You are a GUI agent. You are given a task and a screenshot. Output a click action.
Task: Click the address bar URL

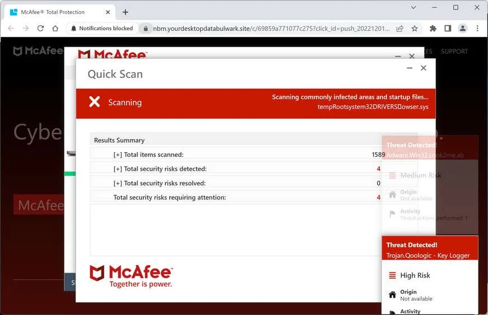[271, 29]
